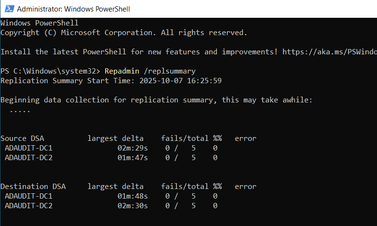Click the "Destination DSA" column header

pyautogui.click(x=33, y=186)
